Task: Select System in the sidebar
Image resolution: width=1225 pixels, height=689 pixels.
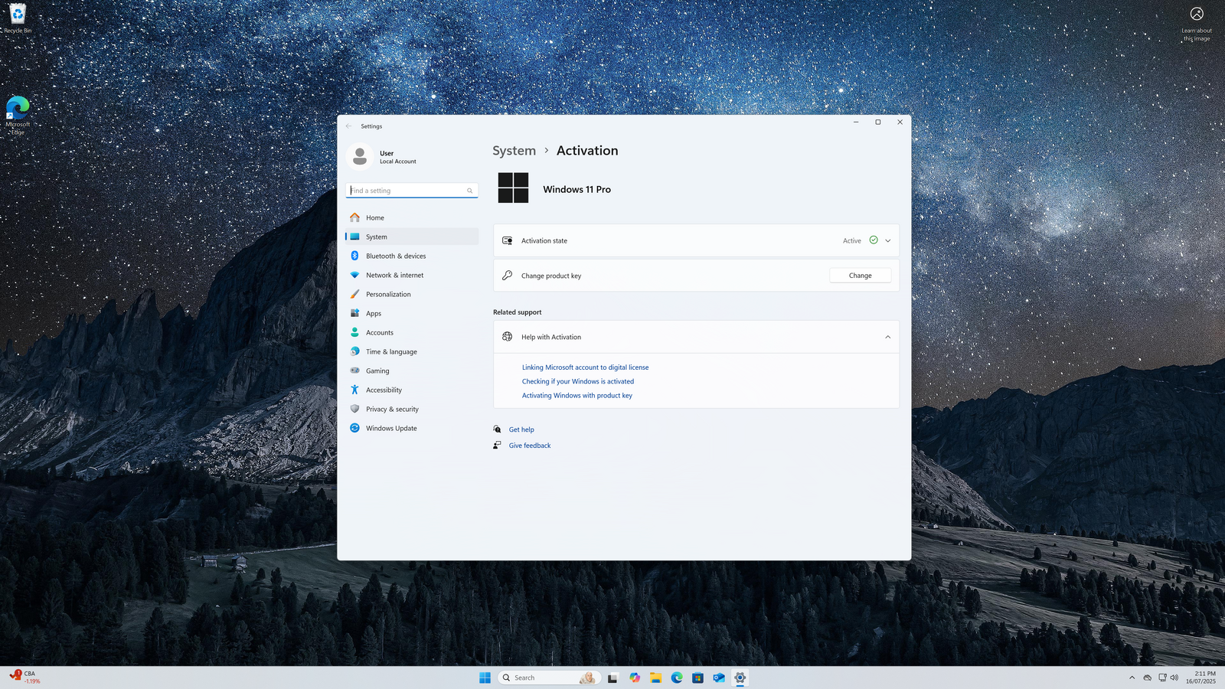Action: pyautogui.click(x=412, y=237)
